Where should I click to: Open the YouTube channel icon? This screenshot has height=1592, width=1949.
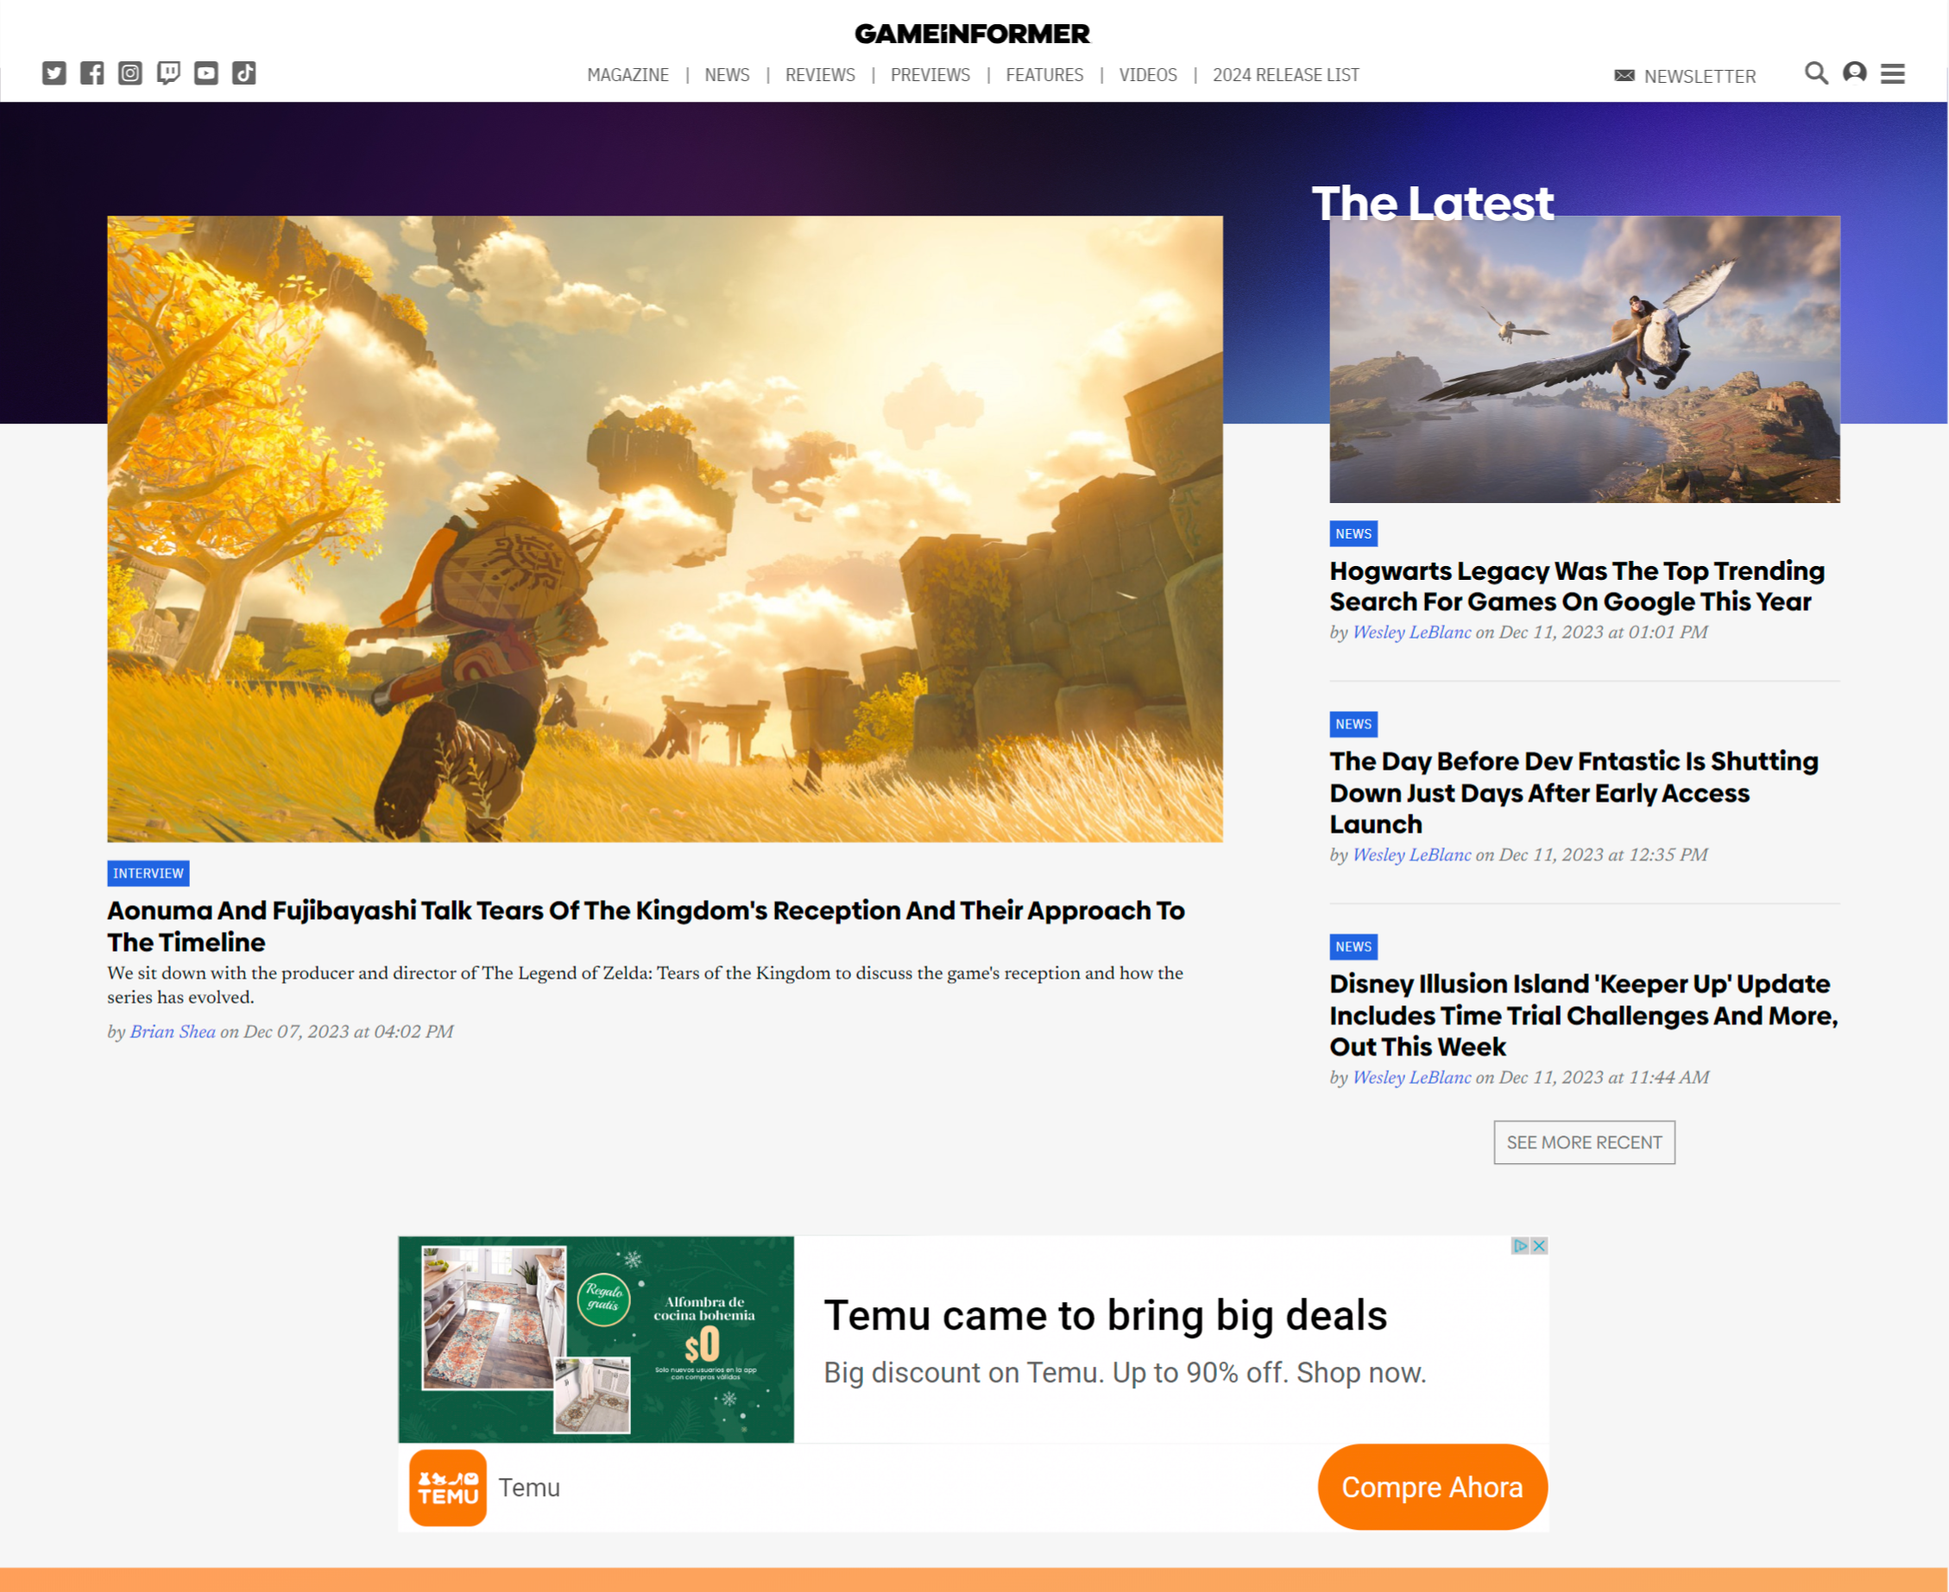pyautogui.click(x=206, y=73)
